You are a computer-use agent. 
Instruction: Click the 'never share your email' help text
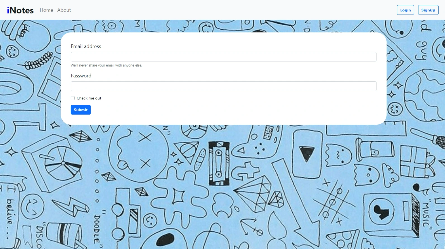(x=106, y=65)
